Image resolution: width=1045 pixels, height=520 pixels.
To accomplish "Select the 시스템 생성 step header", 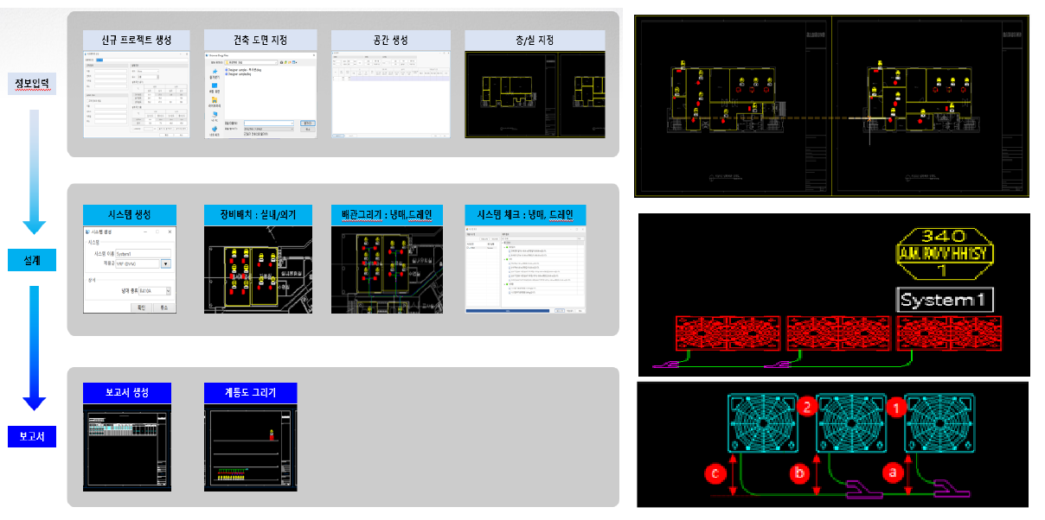I will (130, 214).
